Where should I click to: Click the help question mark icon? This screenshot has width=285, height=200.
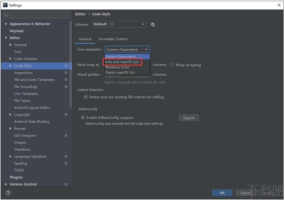coord(8,193)
